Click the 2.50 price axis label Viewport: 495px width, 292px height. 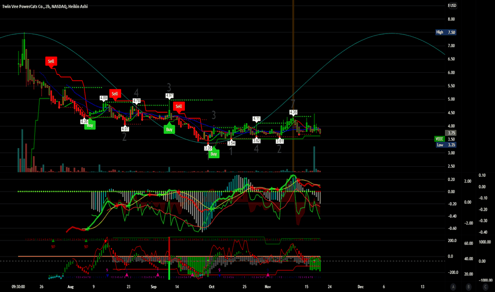coord(451,166)
